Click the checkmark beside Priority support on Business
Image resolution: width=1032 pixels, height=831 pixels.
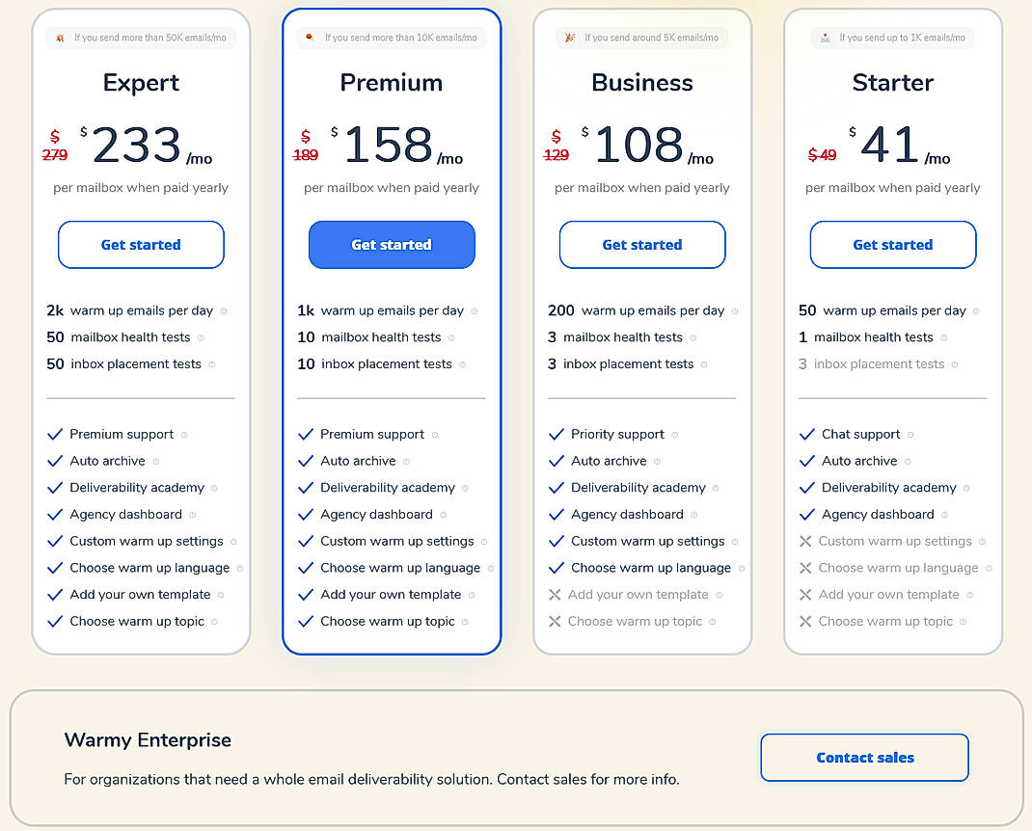click(x=557, y=434)
